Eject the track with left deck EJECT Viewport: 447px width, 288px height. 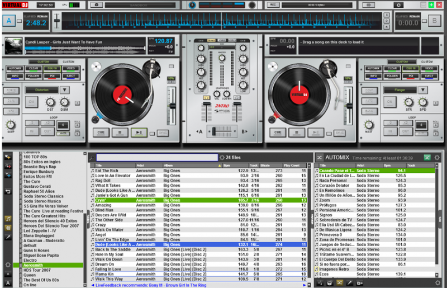click(71, 76)
